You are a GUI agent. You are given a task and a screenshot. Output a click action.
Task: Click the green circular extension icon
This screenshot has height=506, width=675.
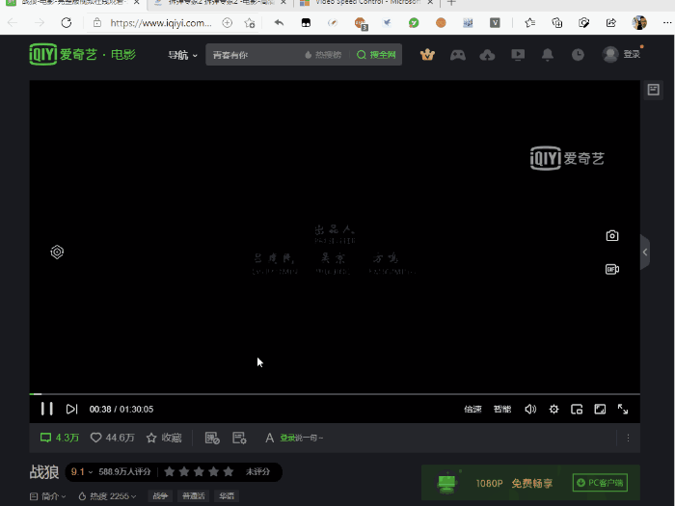tap(414, 23)
